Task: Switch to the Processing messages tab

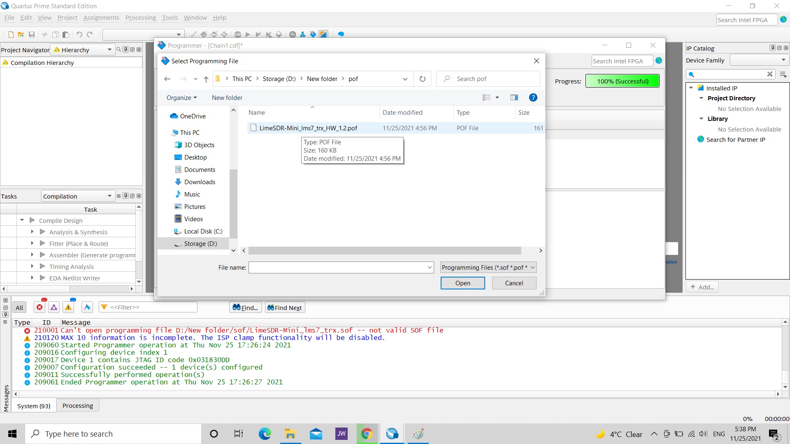Action: point(78,406)
